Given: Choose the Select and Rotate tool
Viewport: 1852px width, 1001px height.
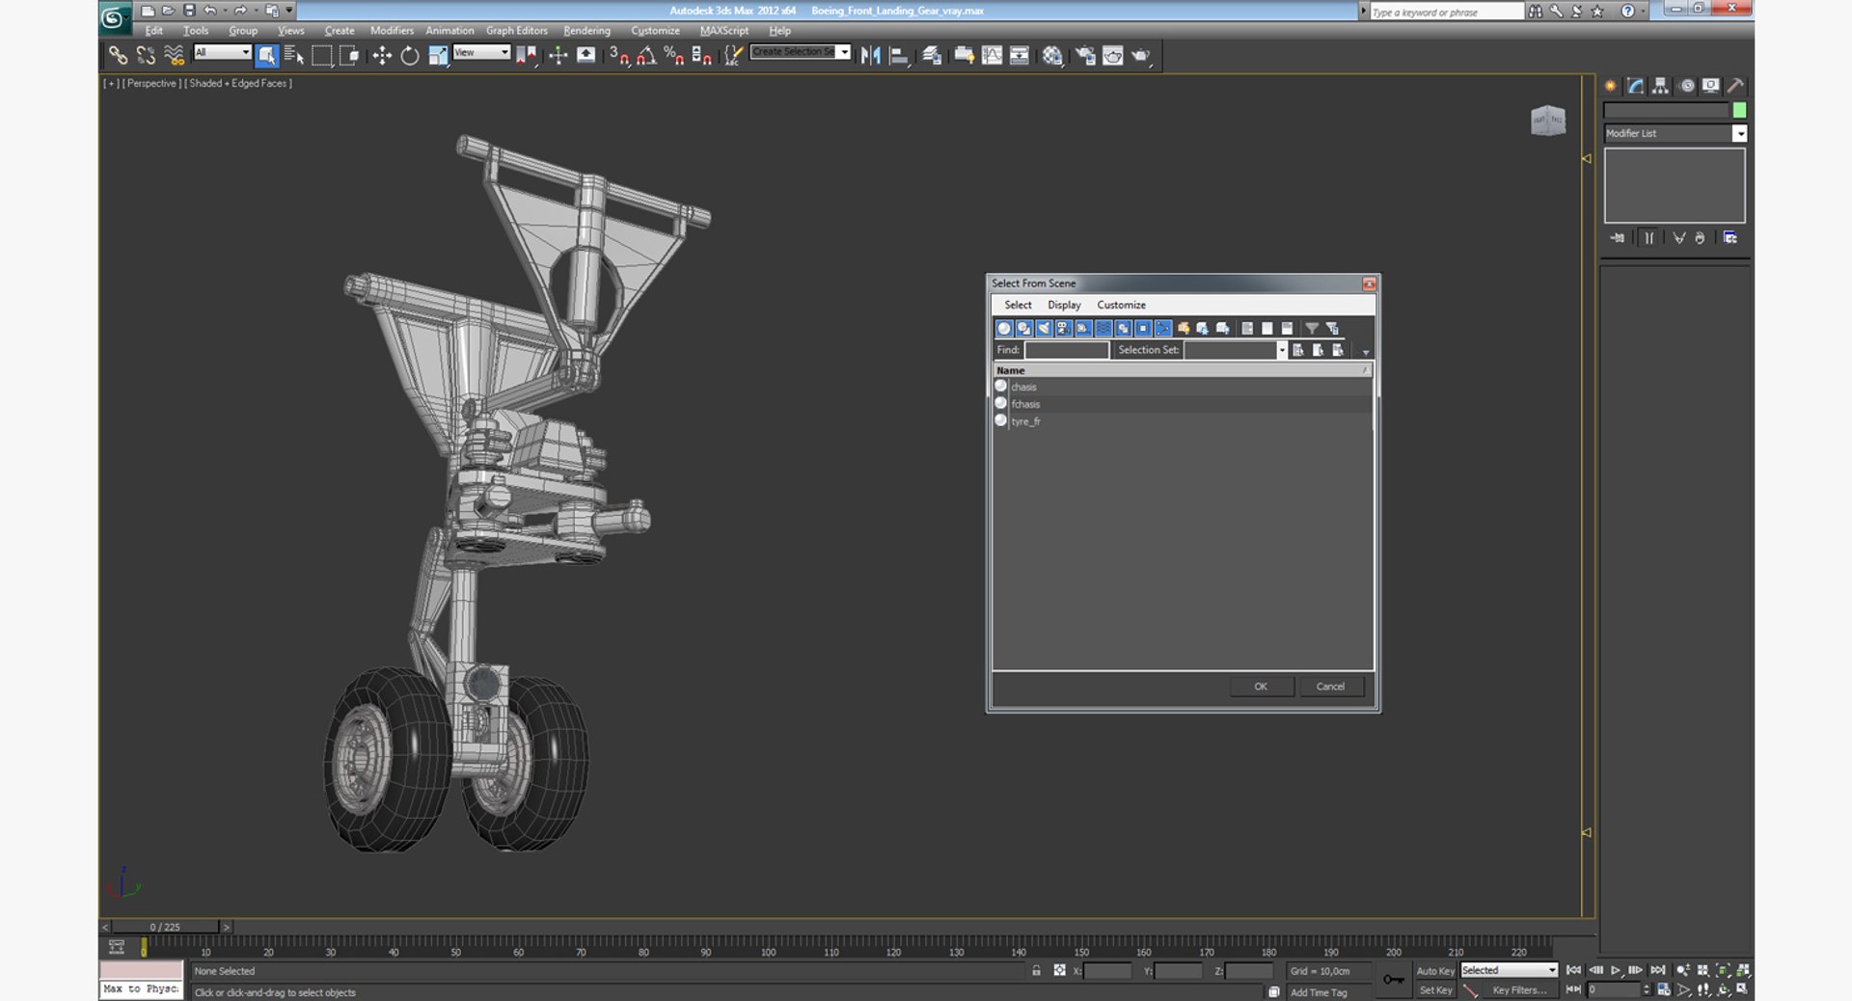Looking at the screenshot, I should click(x=410, y=56).
